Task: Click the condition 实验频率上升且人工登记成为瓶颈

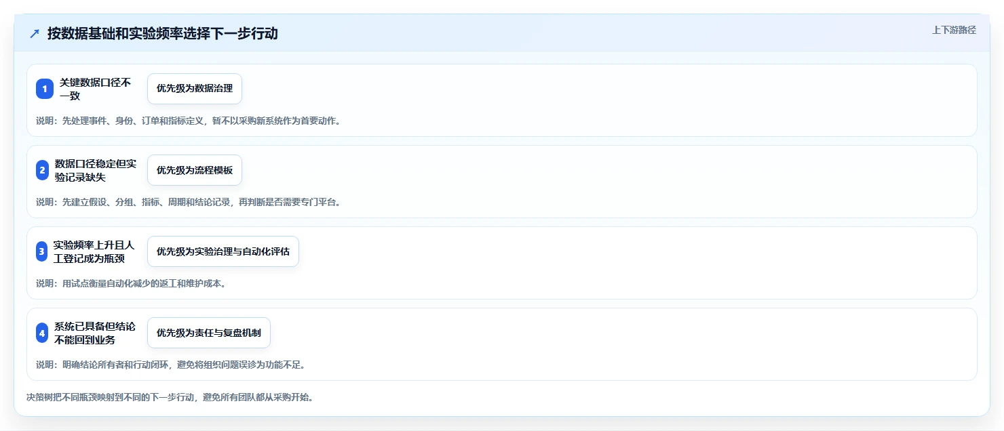Action: pyautogui.click(x=94, y=251)
